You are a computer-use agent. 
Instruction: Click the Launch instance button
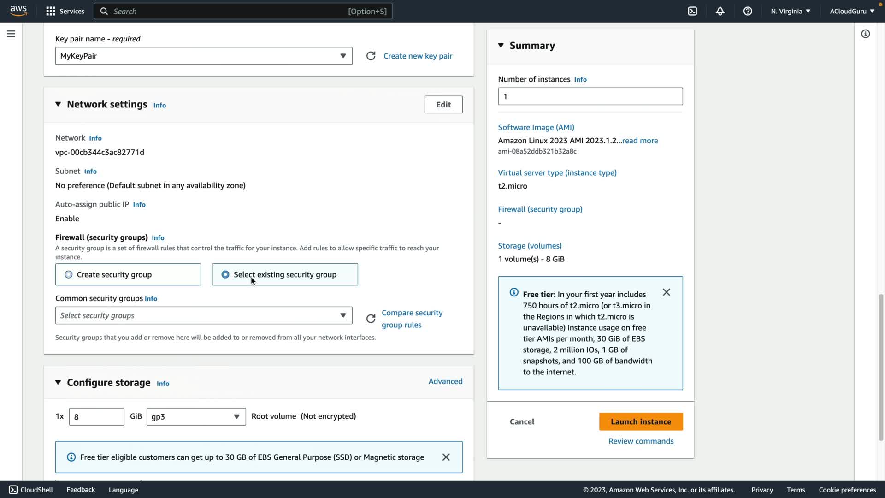point(641,421)
